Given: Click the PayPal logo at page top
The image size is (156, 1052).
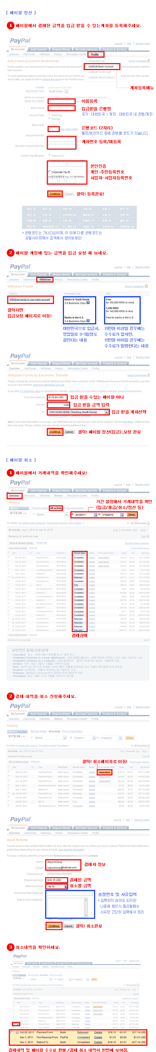Looking at the screenshot, I should point(21,40).
